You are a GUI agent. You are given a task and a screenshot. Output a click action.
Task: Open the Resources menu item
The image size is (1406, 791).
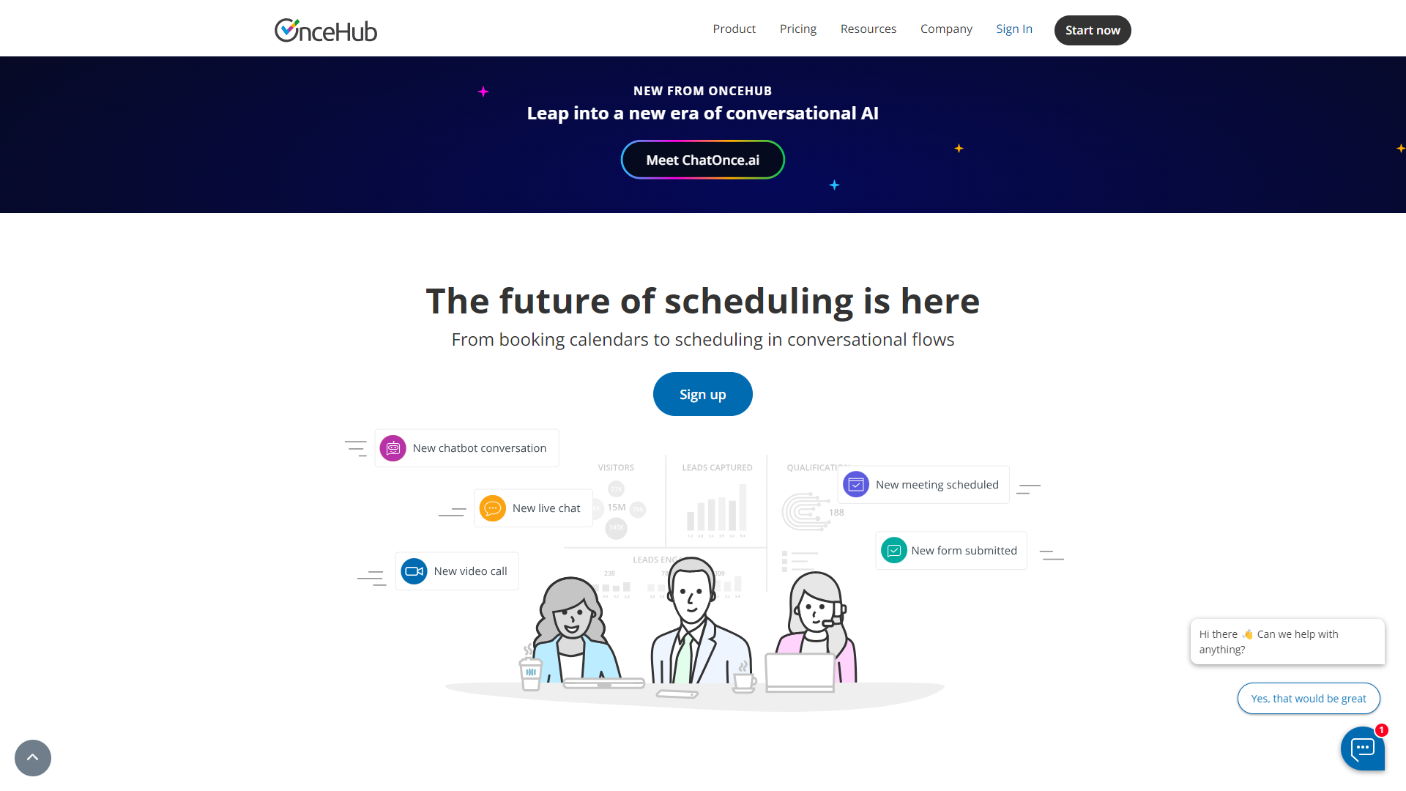(868, 28)
